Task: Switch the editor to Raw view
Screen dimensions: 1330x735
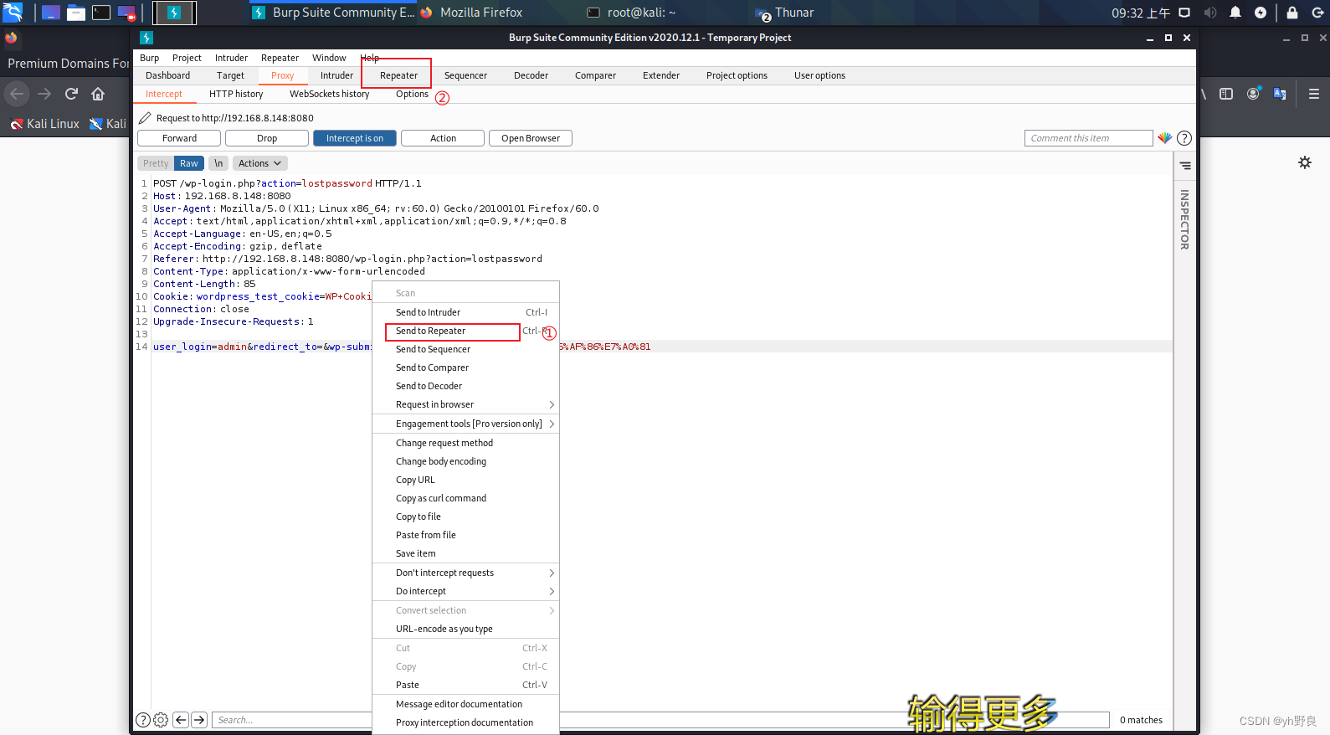Action: [189, 163]
